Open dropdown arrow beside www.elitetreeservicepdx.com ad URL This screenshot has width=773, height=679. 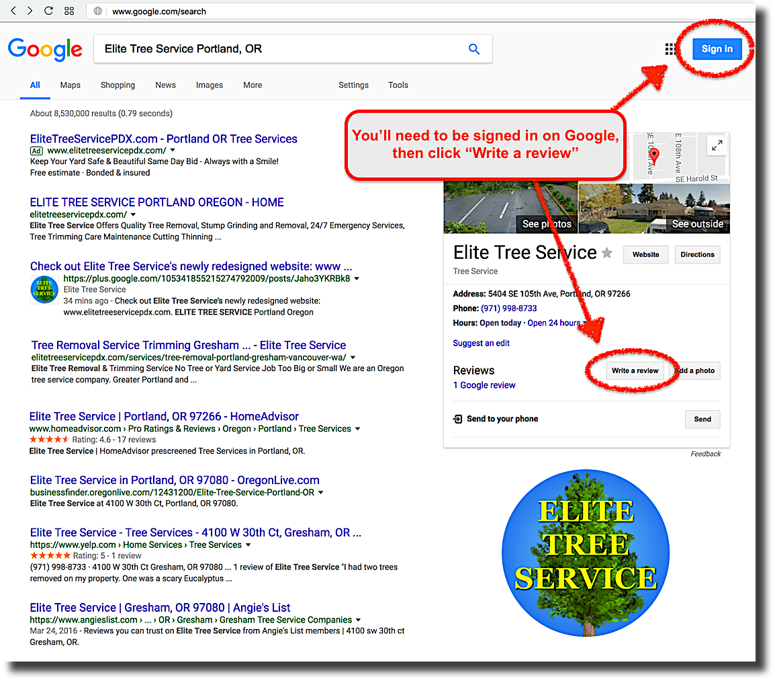173,151
